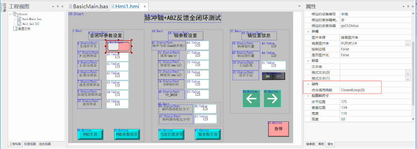Viewport: 417px width, 149px height.
Task: Close the 工程视图 panel
Action: click(x=62, y=6)
